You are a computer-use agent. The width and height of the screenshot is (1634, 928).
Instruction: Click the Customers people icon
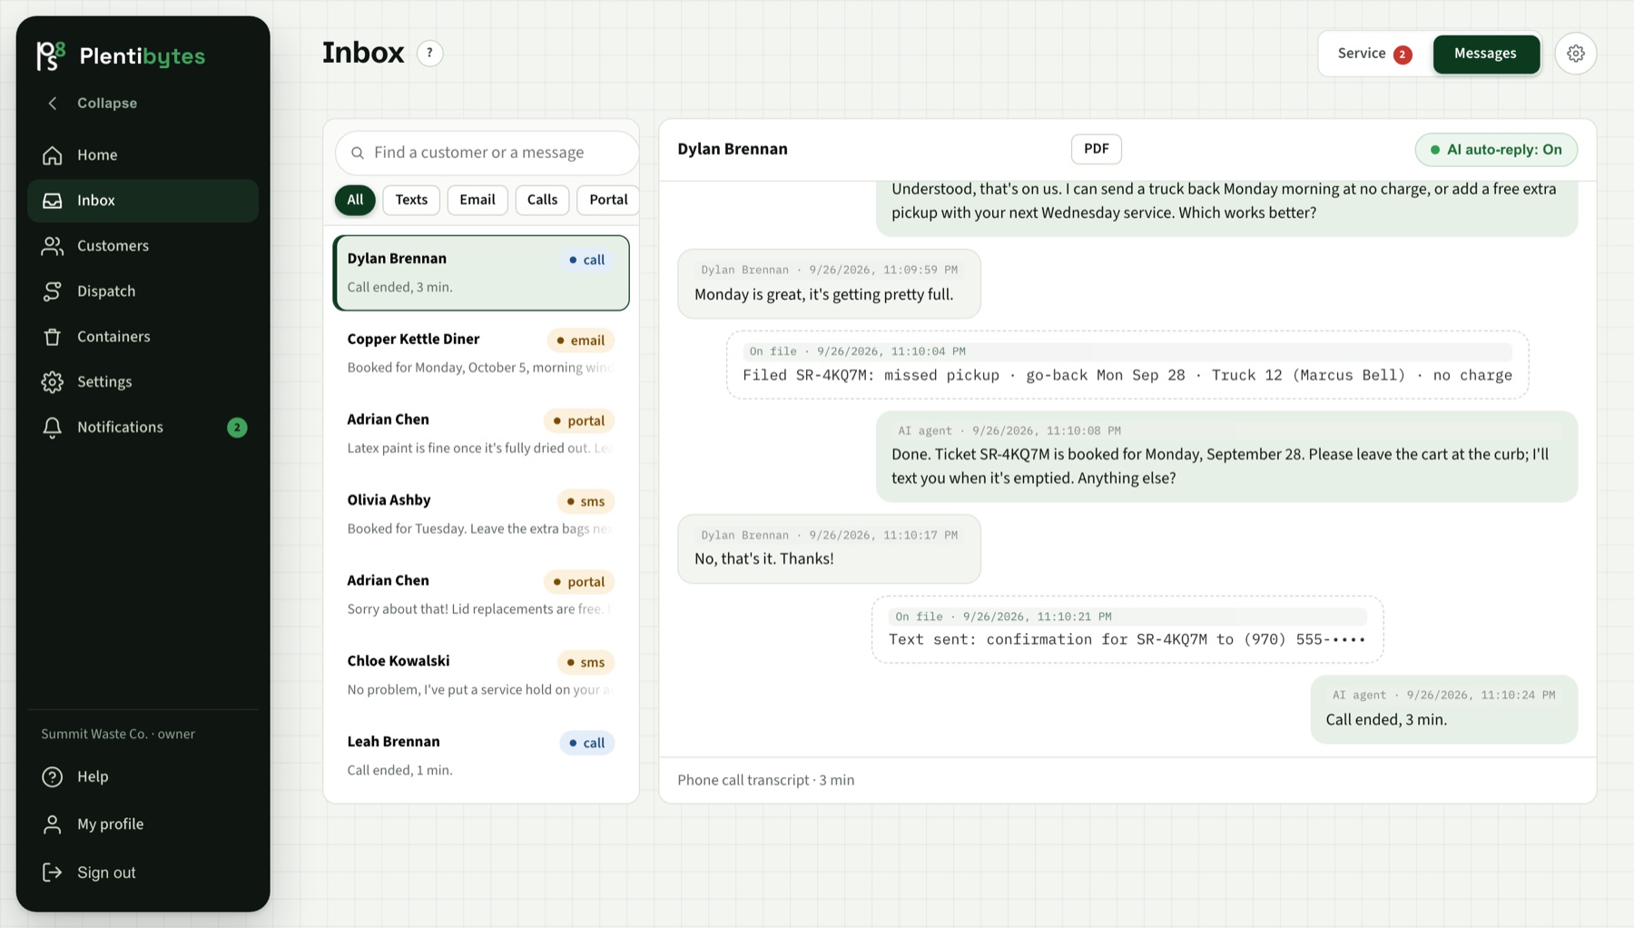click(53, 246)
